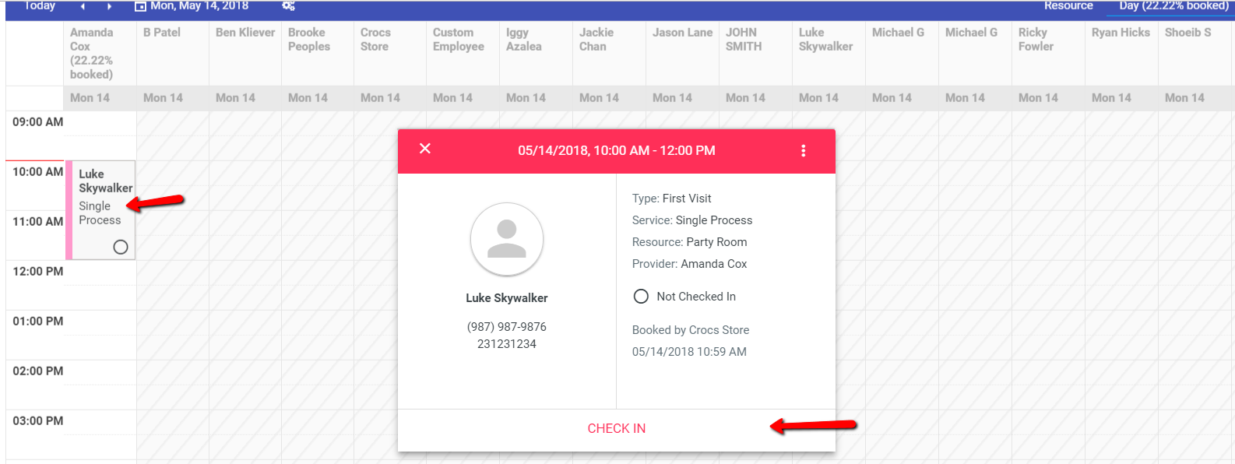Go to the next day arrow

tap(109, 6)
